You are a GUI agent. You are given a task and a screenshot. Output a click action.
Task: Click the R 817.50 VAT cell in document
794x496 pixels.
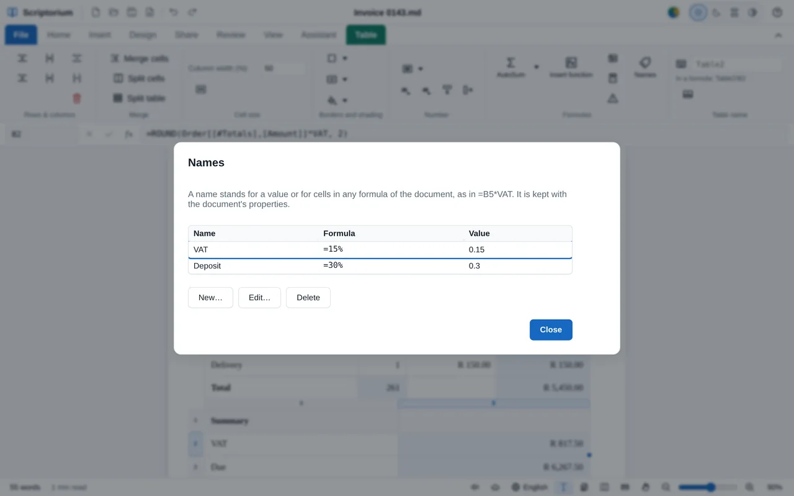click(494, 444)
